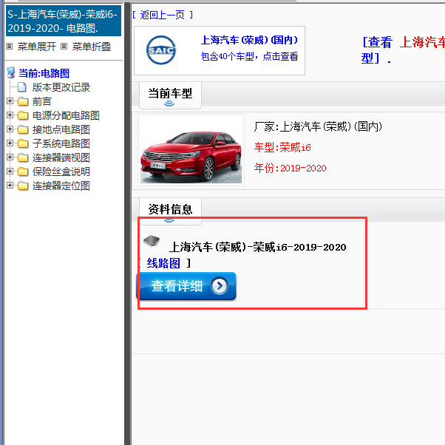Select 保险丝盒说明 tree item label
Screen dimensions: 445x445
(61, 171)
